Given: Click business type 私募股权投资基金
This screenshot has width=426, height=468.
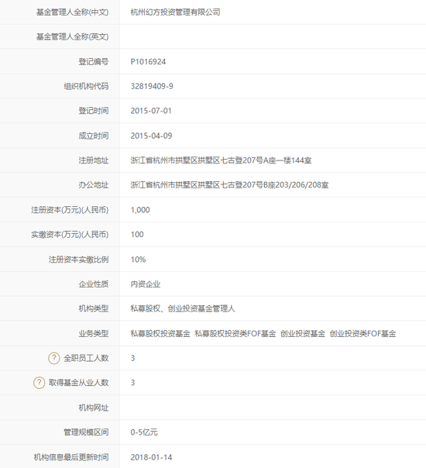Looking at the screenshot, I should click(x=160, y=333).
